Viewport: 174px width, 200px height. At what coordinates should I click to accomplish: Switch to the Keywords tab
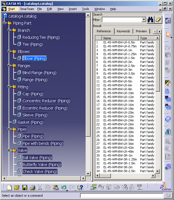(123, 31)
